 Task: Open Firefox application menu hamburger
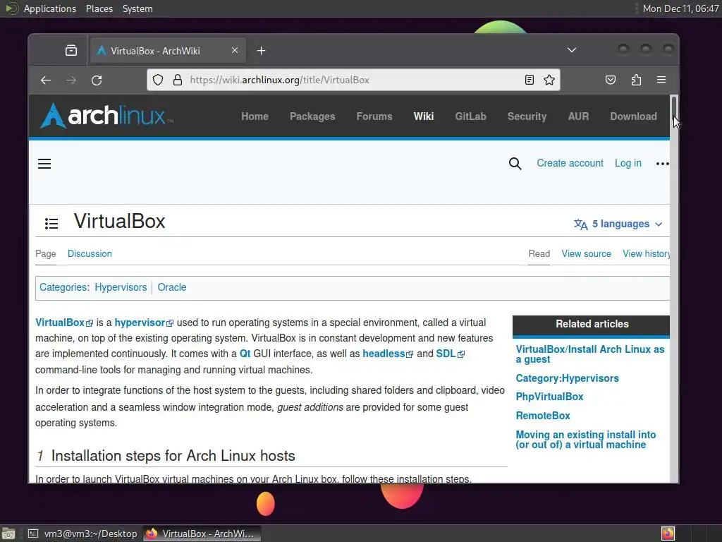click(661, 80)
